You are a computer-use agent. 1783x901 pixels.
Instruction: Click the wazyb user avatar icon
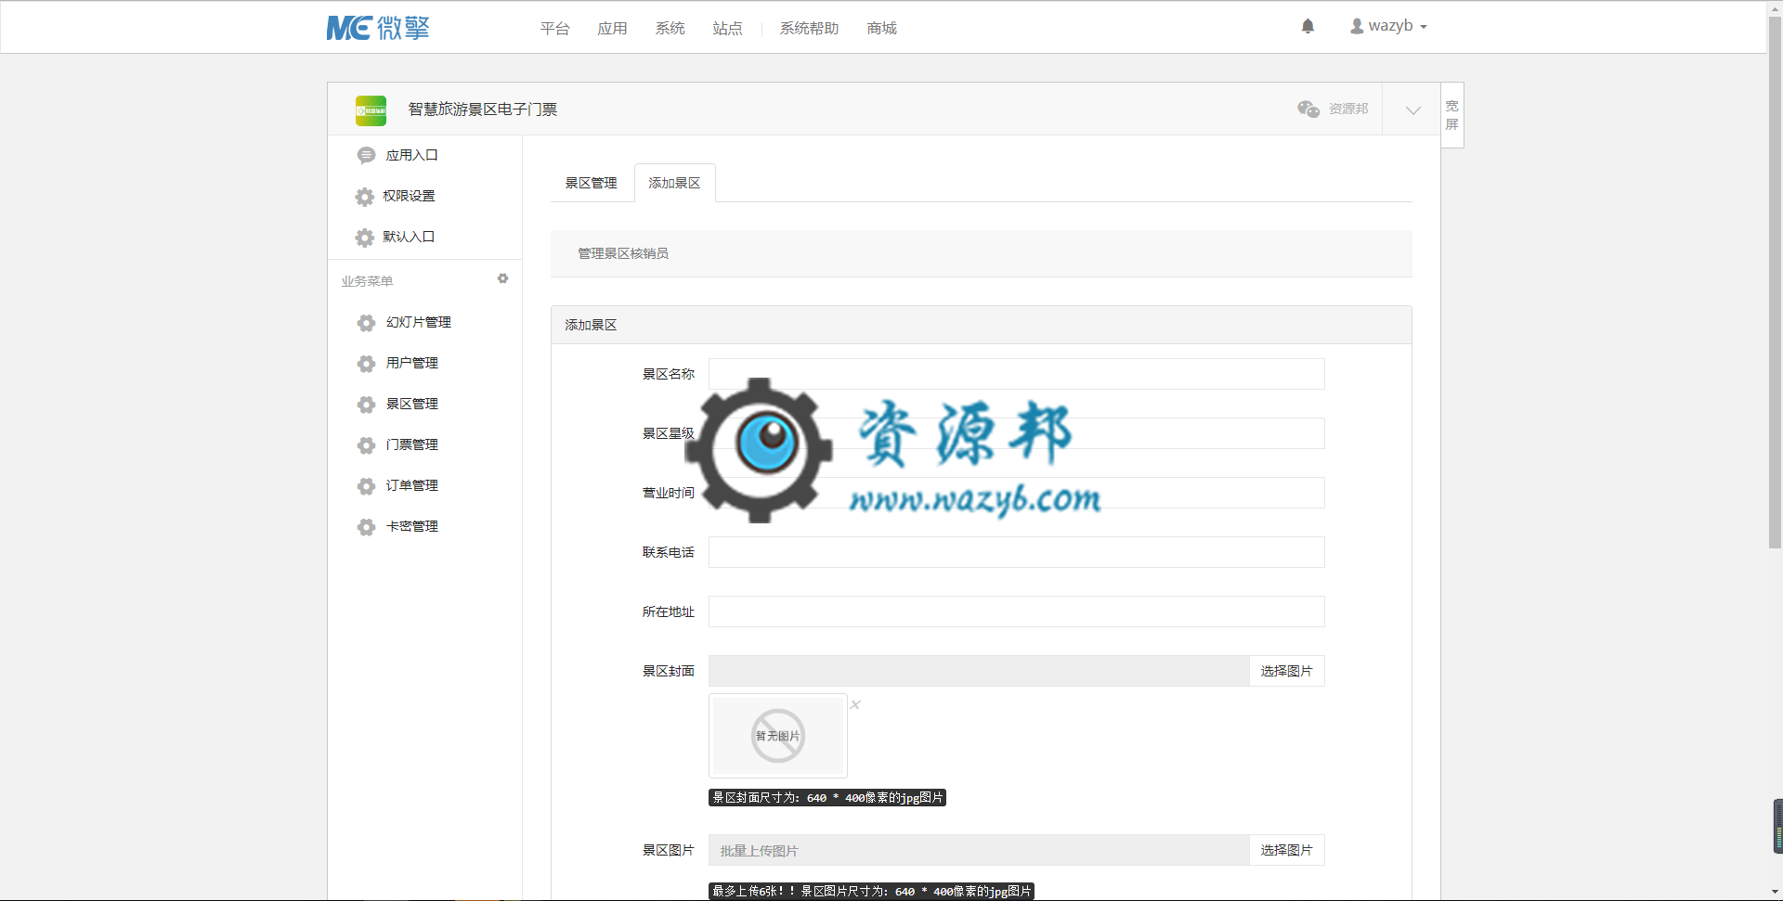(1357, 26)
